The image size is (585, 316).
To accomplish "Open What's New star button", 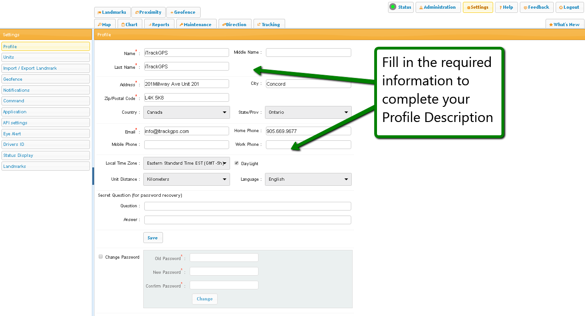I will click(564, 25).
